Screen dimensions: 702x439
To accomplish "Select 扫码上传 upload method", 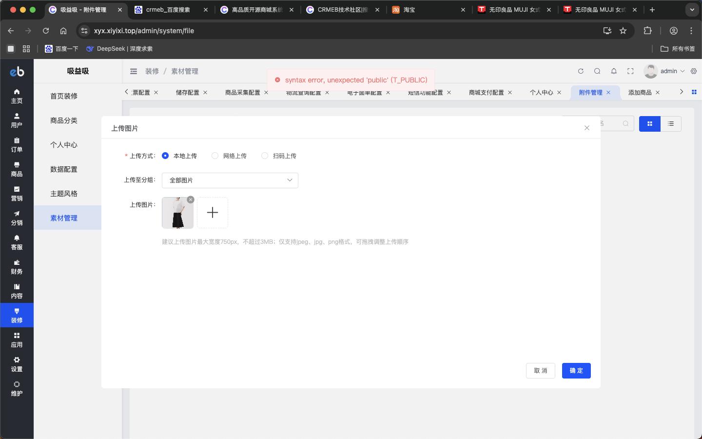I will coord(279,156).
